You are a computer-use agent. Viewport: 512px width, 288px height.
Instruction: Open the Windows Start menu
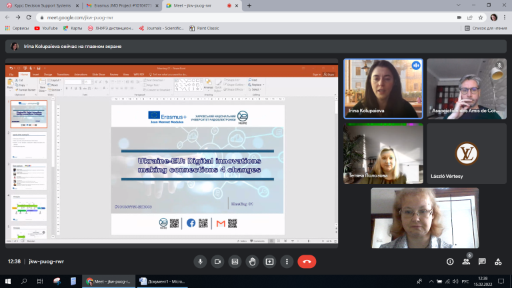[8, 281]
